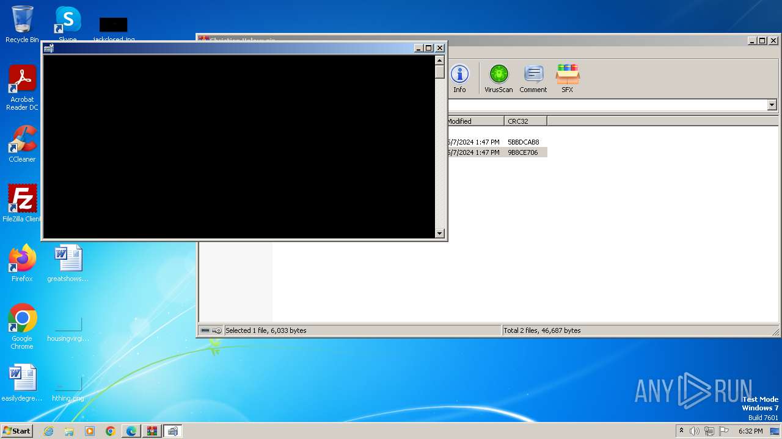Viewport: 782px width, 439px height.
Task: Maximize the console window
Action: pyautogui.click(x=429, y=48)
